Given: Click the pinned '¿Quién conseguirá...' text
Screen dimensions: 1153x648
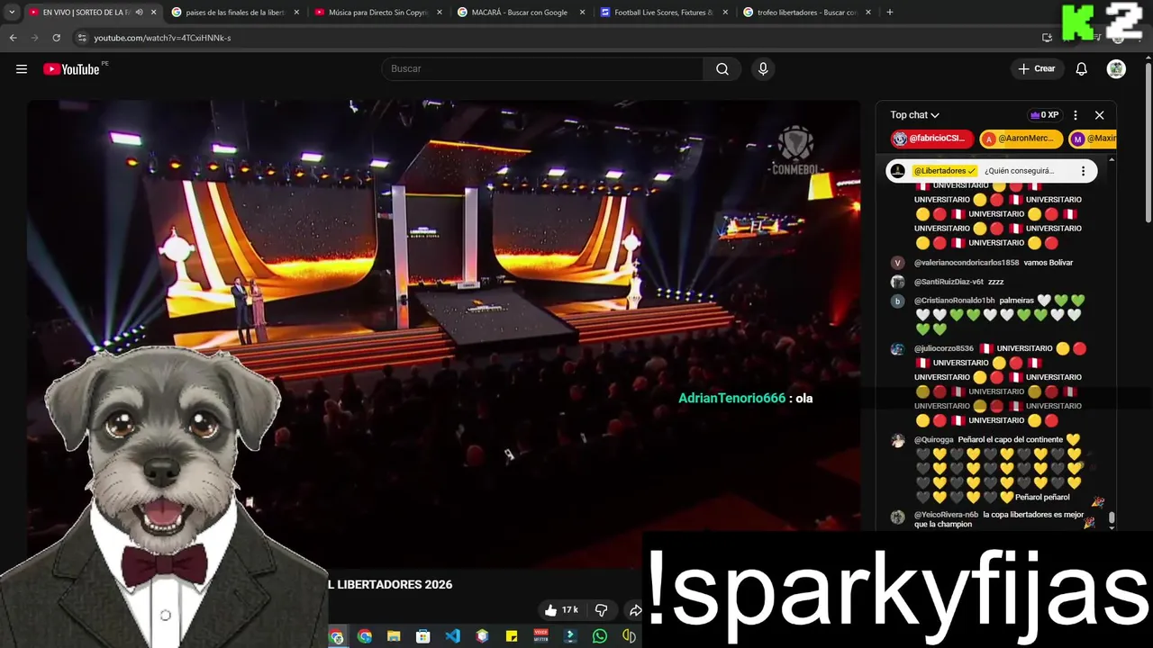Looking at the screenshot, I should [1019, 171].
